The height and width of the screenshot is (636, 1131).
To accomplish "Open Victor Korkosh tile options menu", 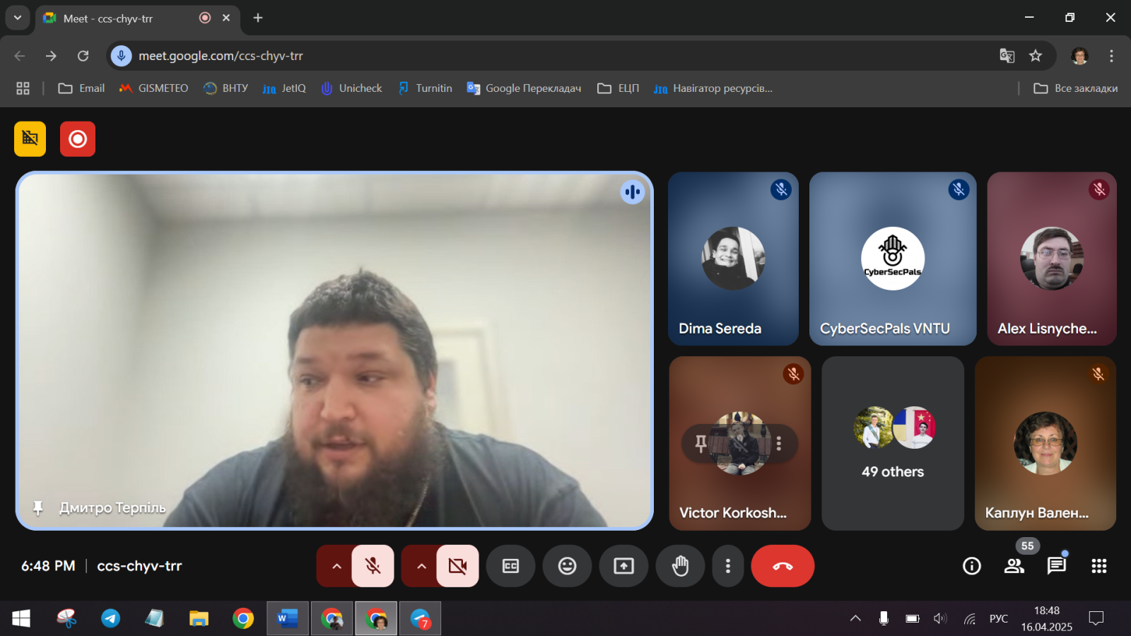I will click(x=779, y=443).
